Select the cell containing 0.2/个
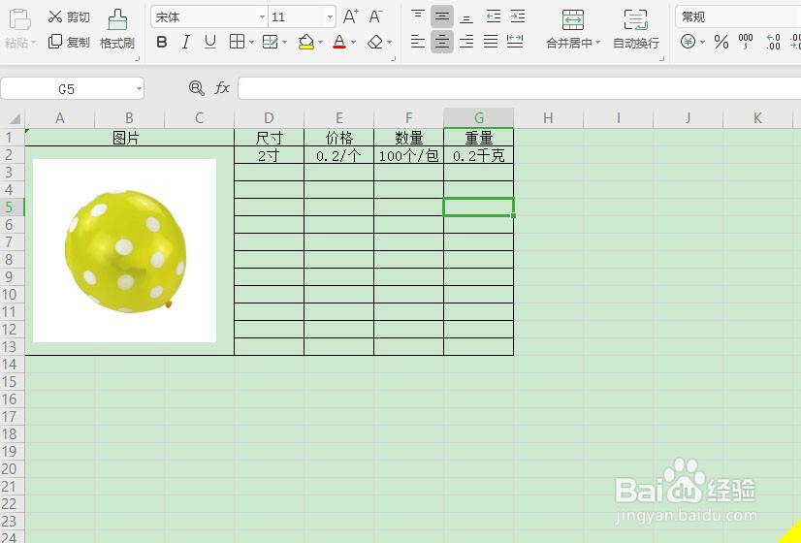 (x=338, y=155)
